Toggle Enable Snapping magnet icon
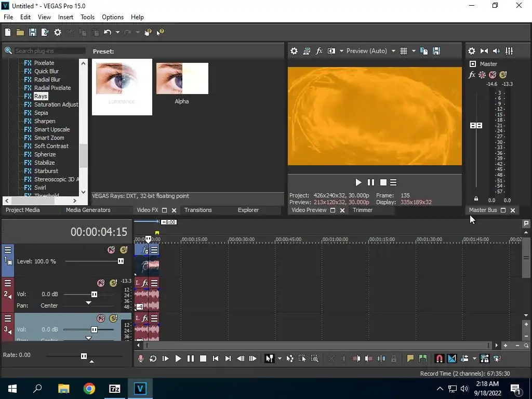The height and width of the screenshot is (399, 532). [x=439, y=358]
